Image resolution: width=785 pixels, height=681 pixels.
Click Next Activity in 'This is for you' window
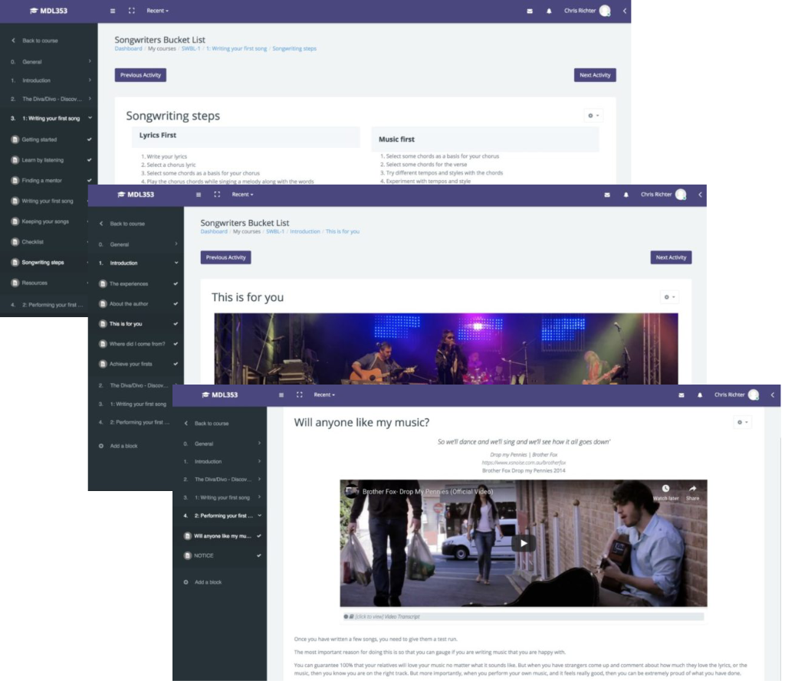672,257
